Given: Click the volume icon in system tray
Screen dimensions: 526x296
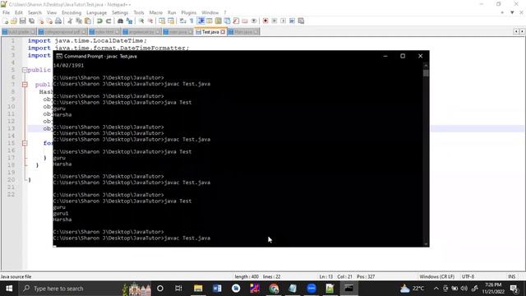Looking at the screenshot, I should click(464, 289).
